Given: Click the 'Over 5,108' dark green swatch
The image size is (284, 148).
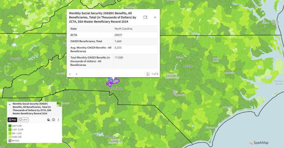Looking at the screenshot, I should click(x=10, y=126).
